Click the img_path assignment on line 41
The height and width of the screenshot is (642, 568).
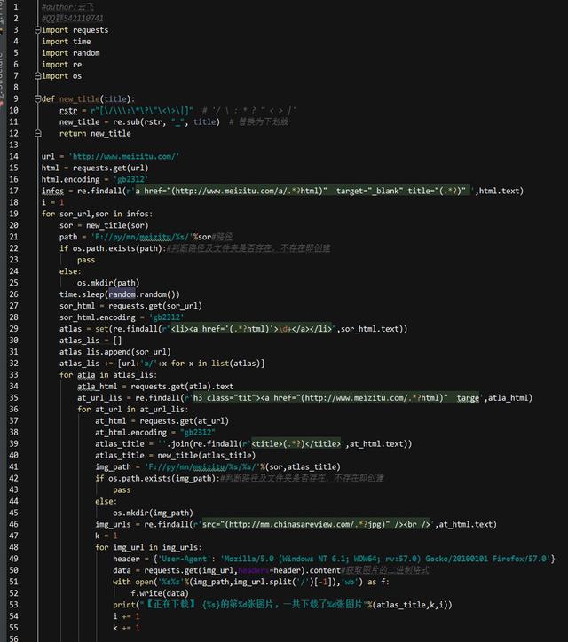tap(217, 466)
